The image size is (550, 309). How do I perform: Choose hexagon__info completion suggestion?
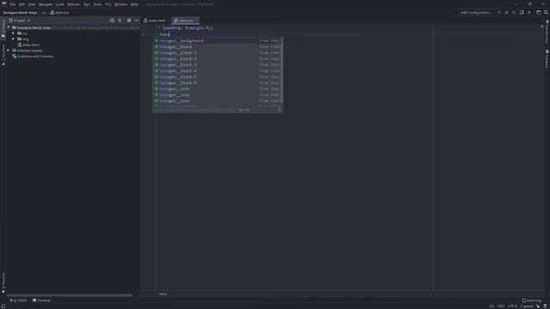(x=217, y=88)
